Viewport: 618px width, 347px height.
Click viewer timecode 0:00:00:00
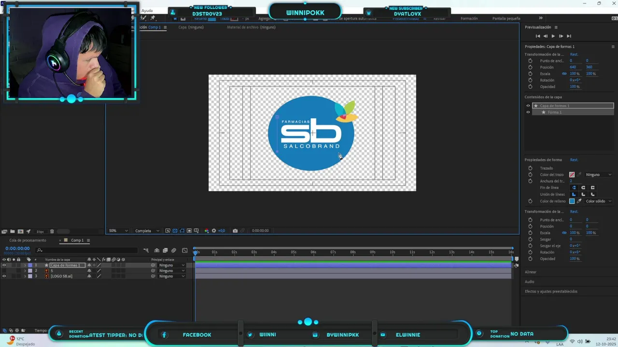click(x=260, y=231)
